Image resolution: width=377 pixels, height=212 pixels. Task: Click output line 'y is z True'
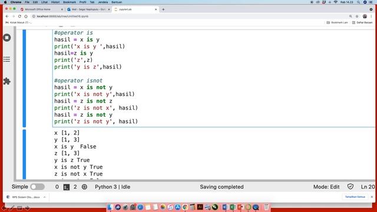(x=72, y=160)
